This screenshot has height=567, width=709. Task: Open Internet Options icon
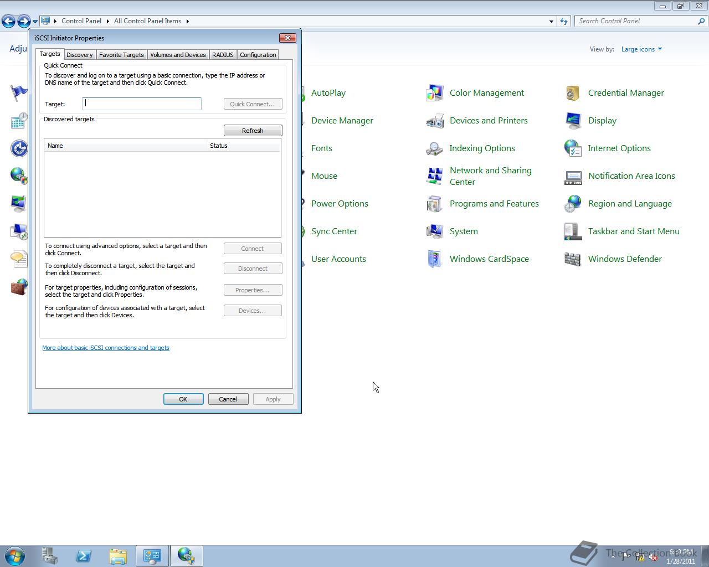click(x=573, y=148)
